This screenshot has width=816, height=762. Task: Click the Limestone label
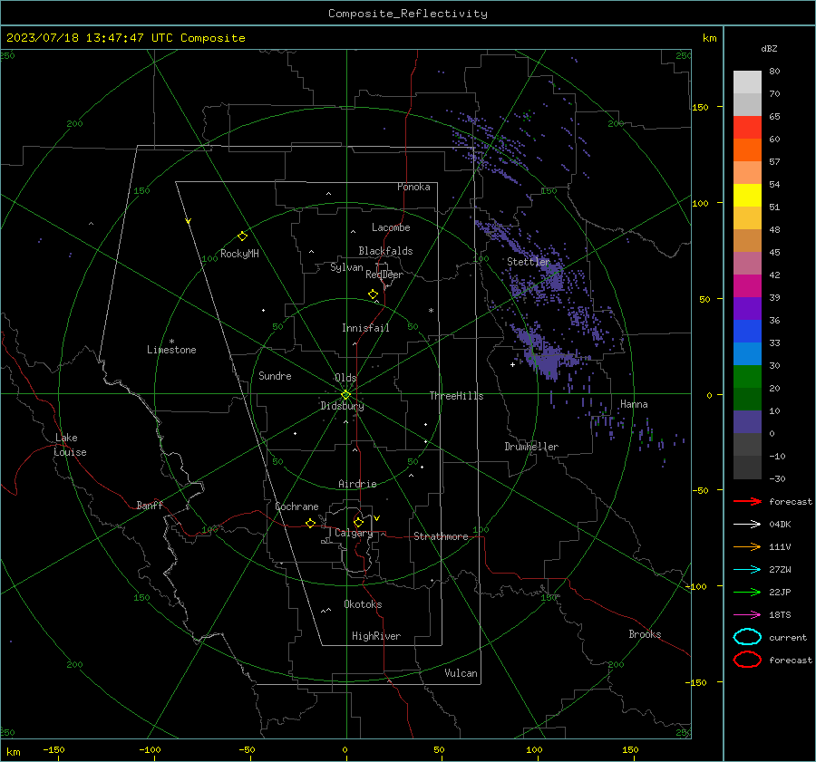171,350
